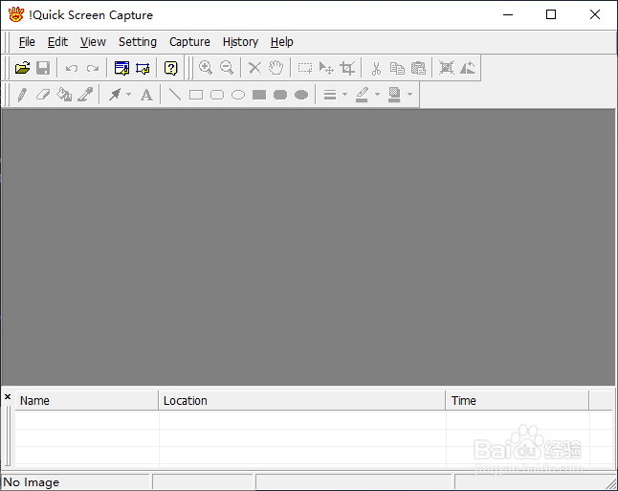This screenshot has height=491, width=618.
Task: Click the rotate/flip image icon
Action: (468, 68)
